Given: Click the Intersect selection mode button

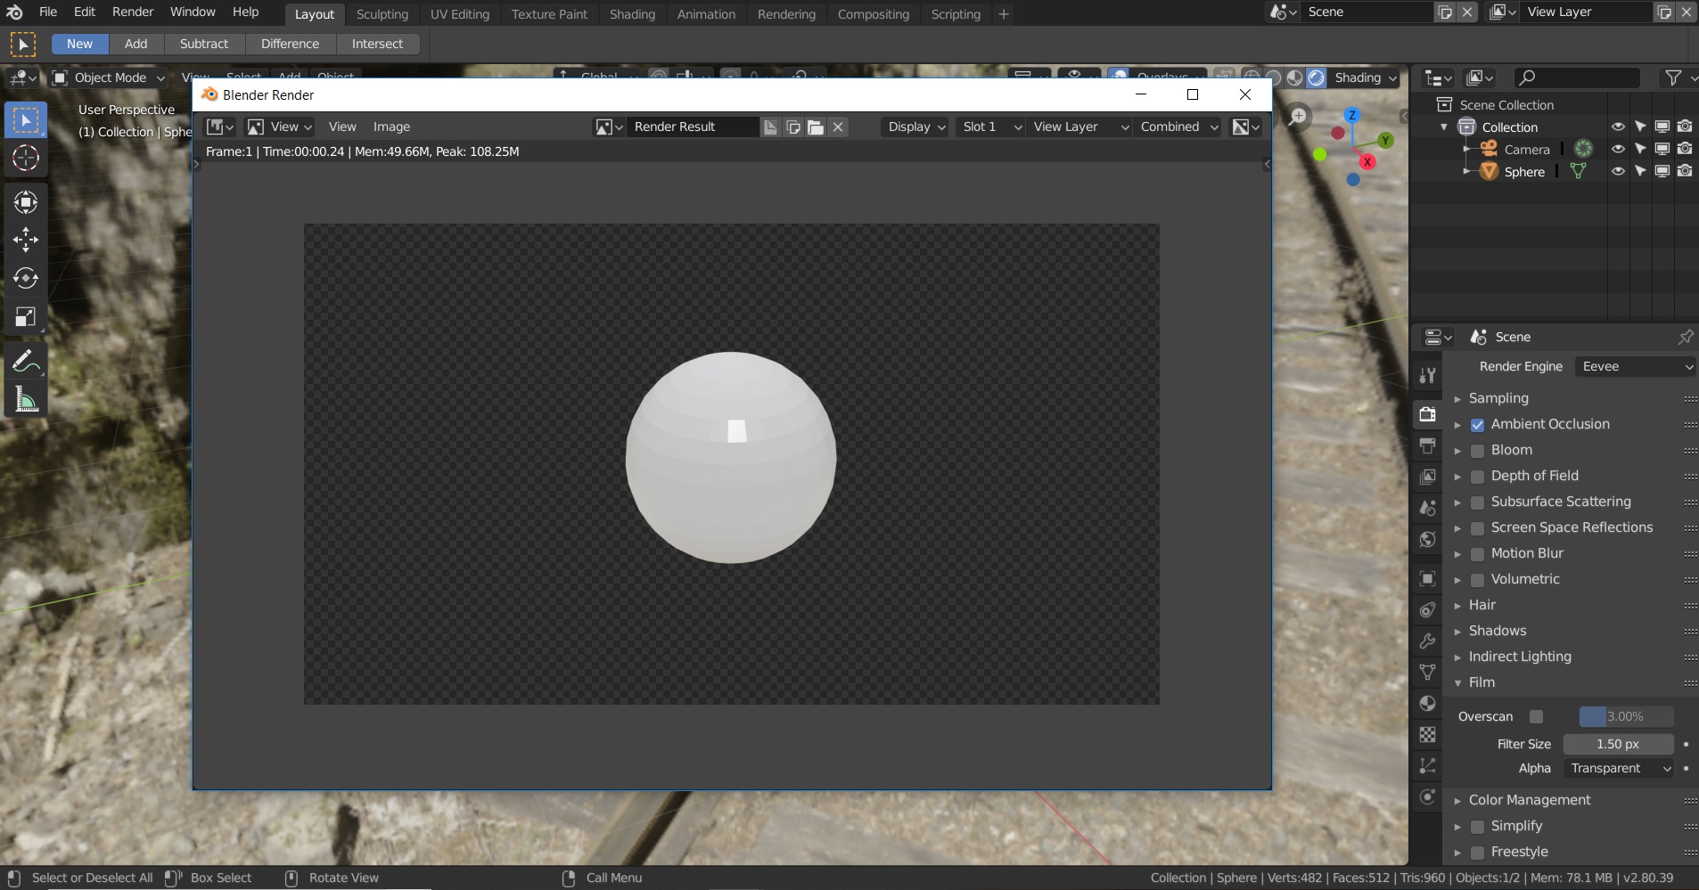Looking at the screenshot, I should click(377, 44).
